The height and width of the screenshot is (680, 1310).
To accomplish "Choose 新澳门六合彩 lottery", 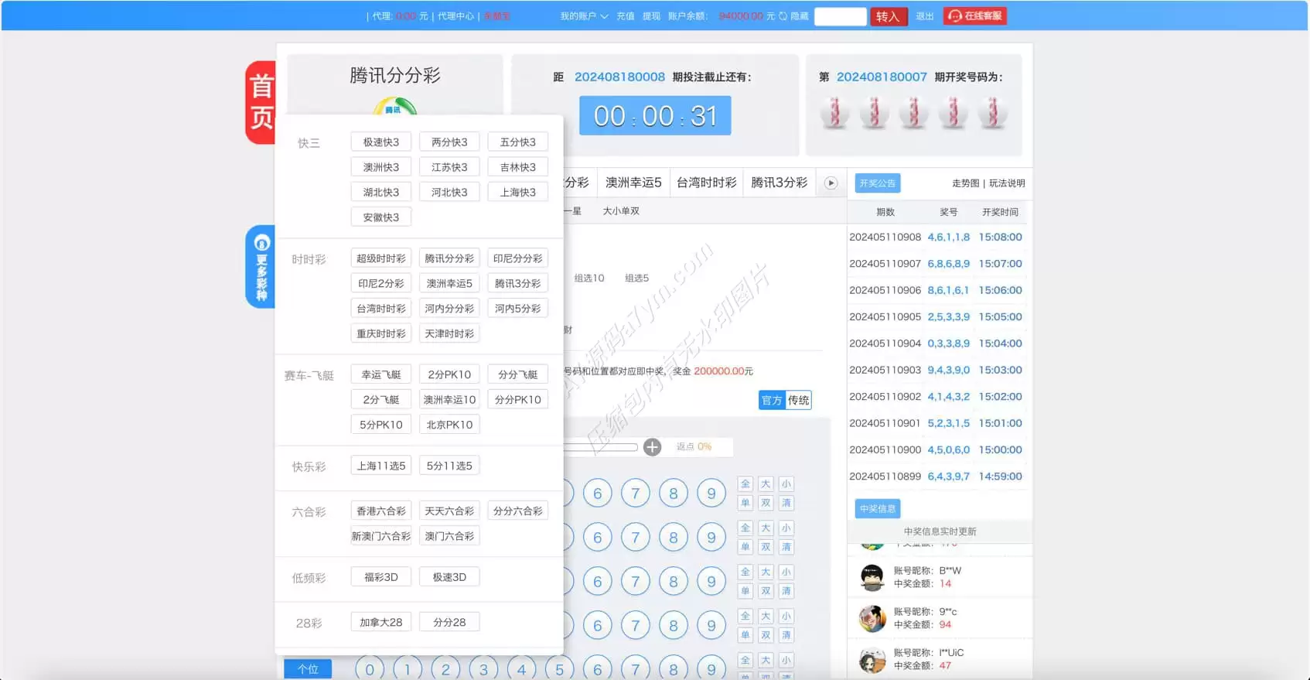I will 381,536.
